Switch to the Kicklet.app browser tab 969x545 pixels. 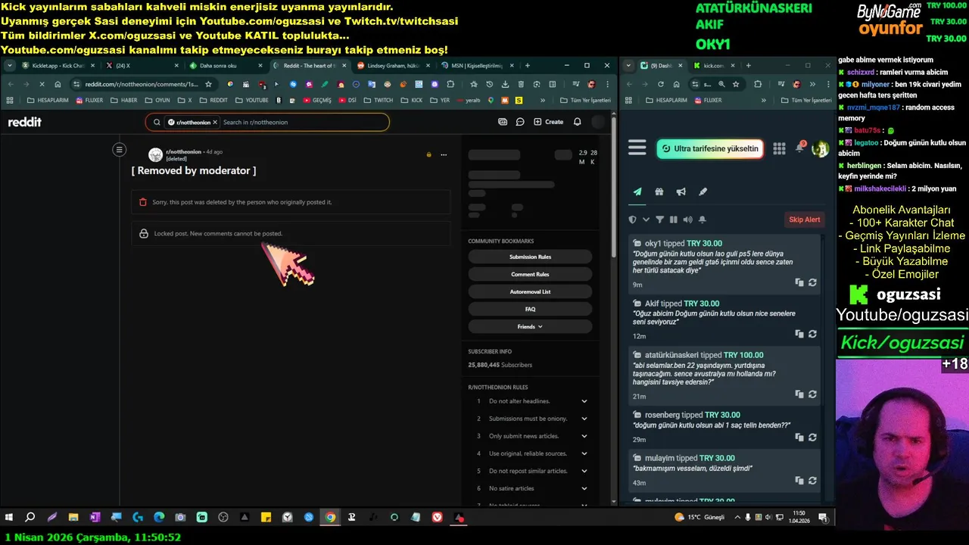56,66
